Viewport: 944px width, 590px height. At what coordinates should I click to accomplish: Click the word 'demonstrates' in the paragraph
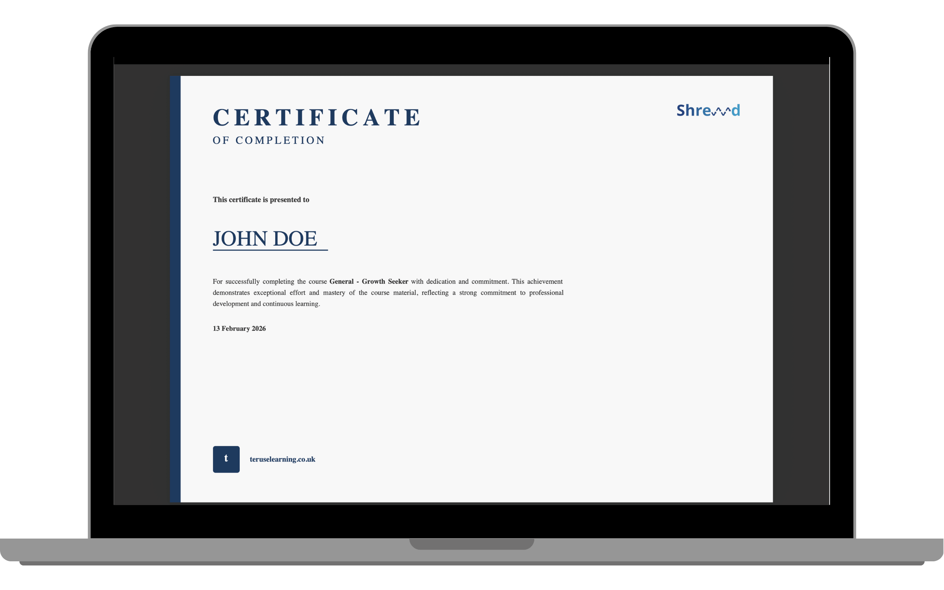tap(231, 293)
